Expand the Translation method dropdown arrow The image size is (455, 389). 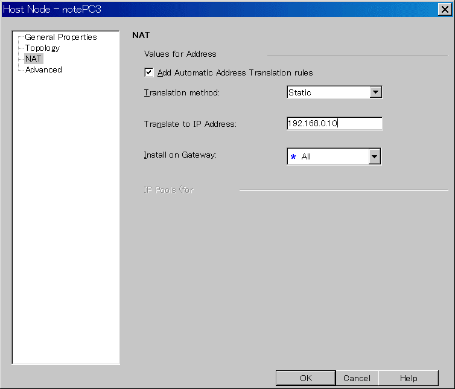pyautogui.click(x=376, y=92)
